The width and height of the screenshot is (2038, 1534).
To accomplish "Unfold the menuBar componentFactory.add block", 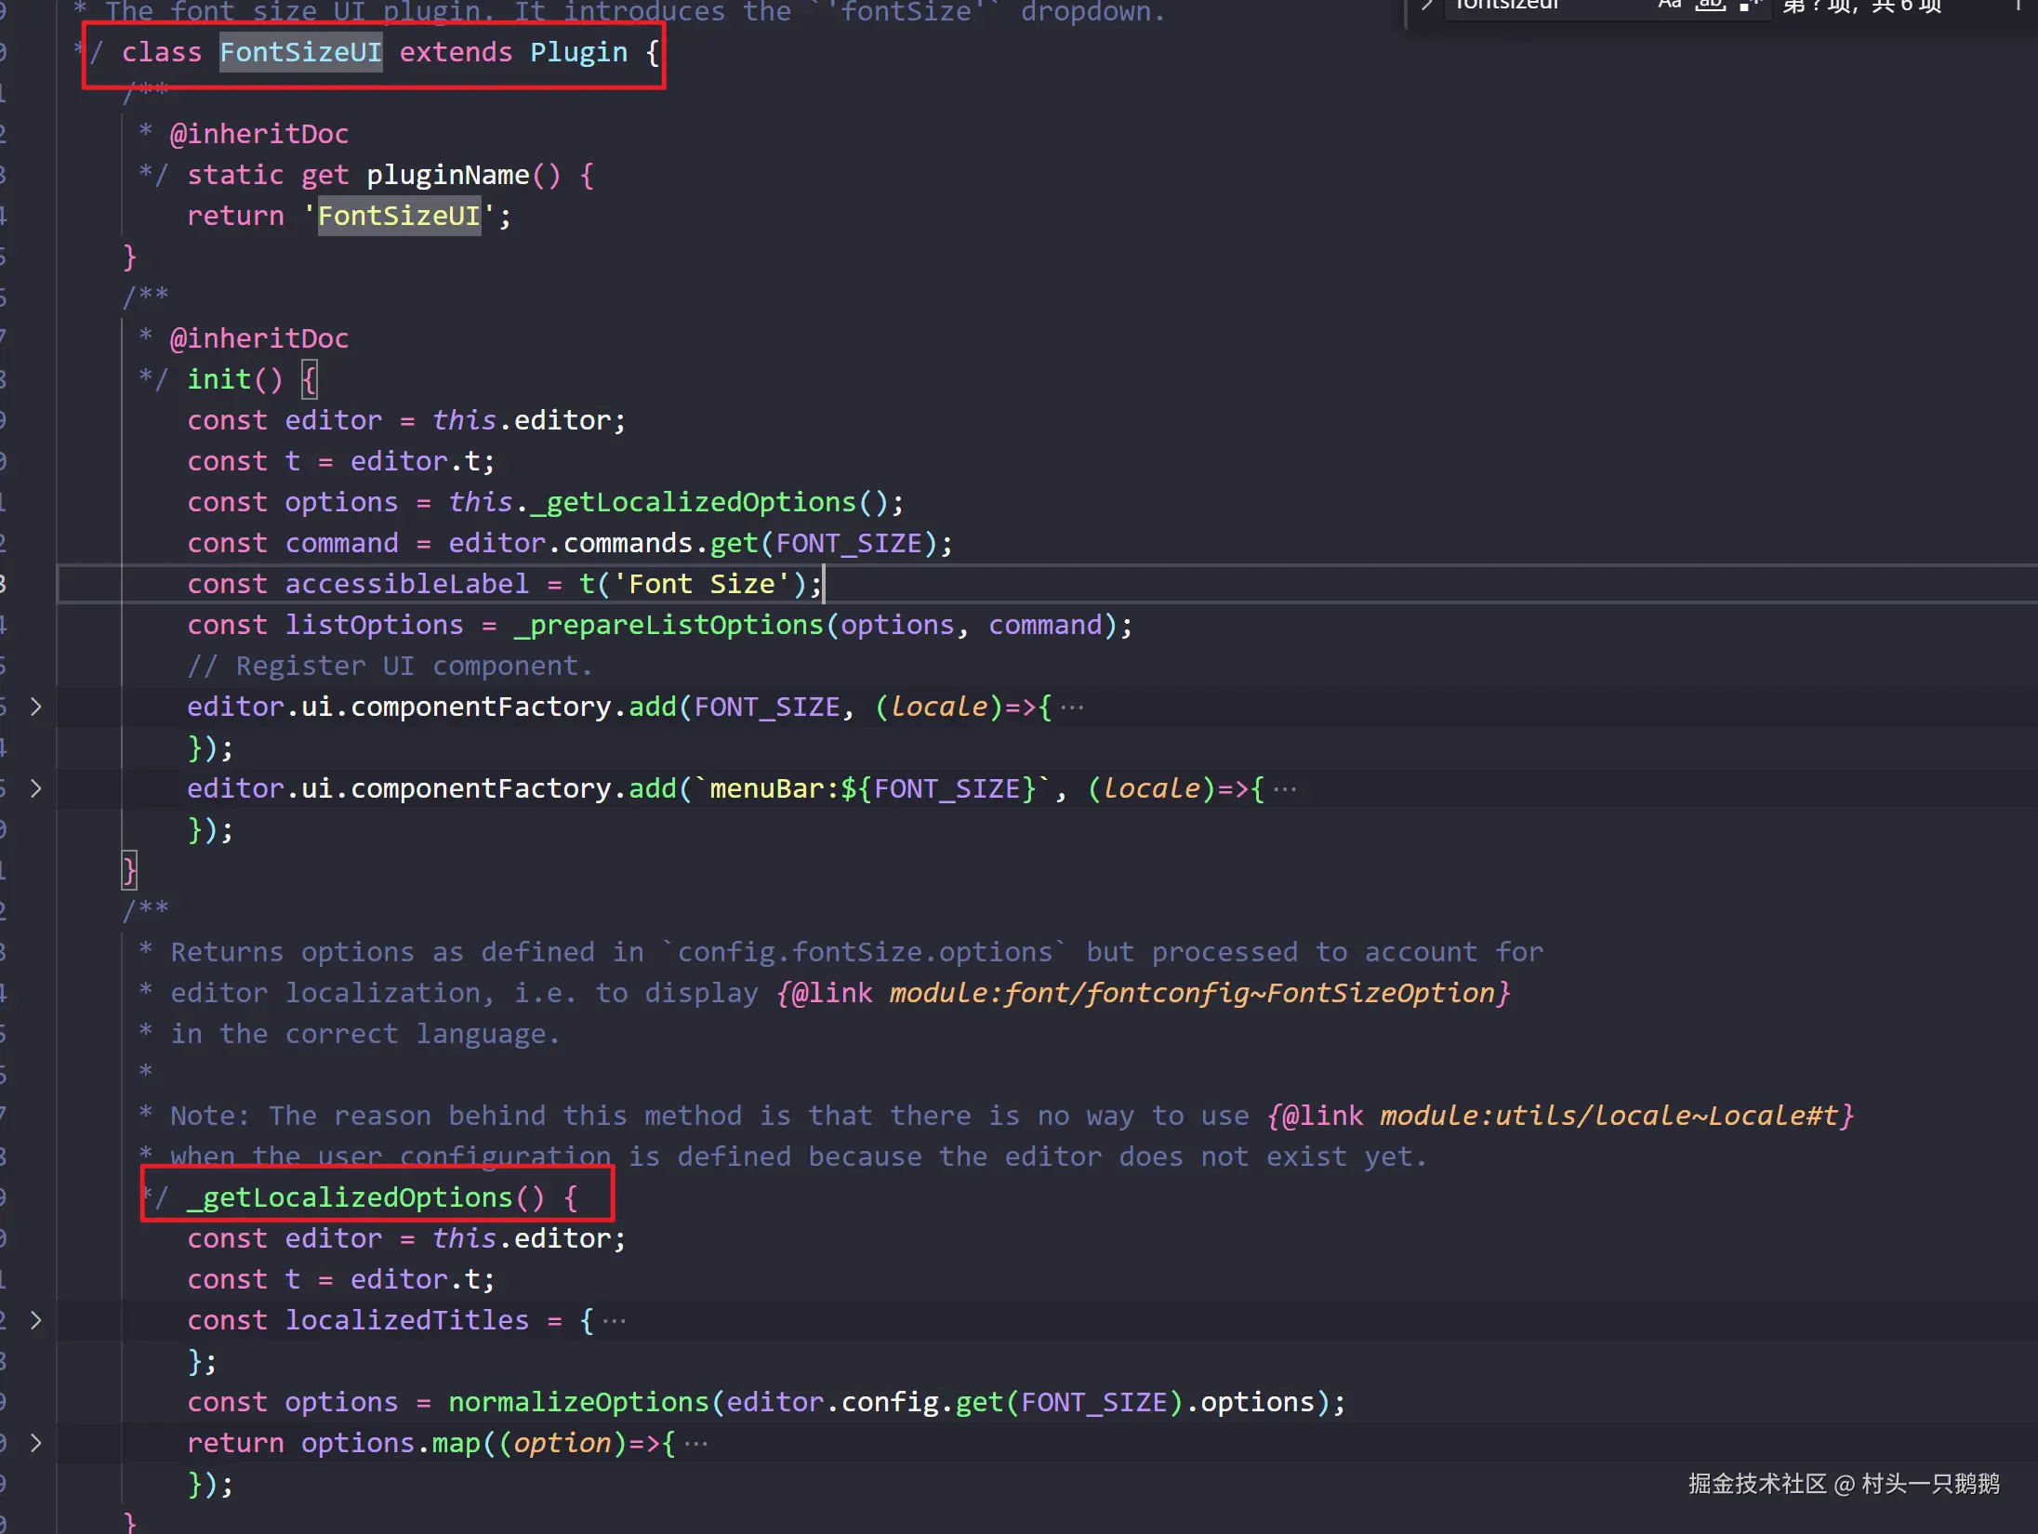I will click(35, 788).
